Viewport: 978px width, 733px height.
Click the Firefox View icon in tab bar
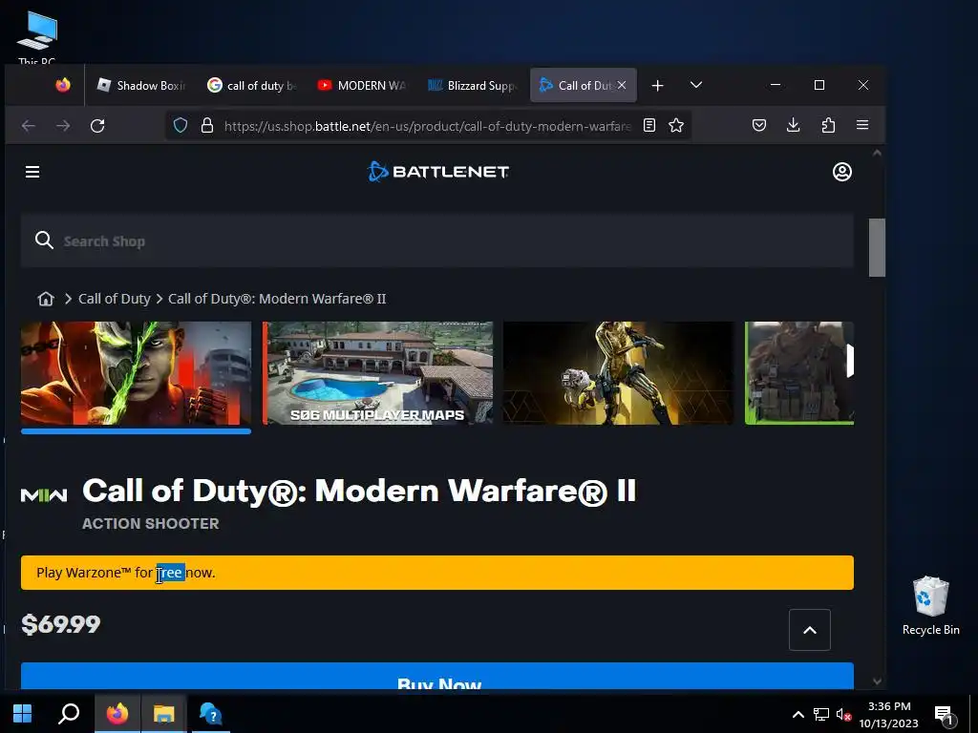pos(63,85)
